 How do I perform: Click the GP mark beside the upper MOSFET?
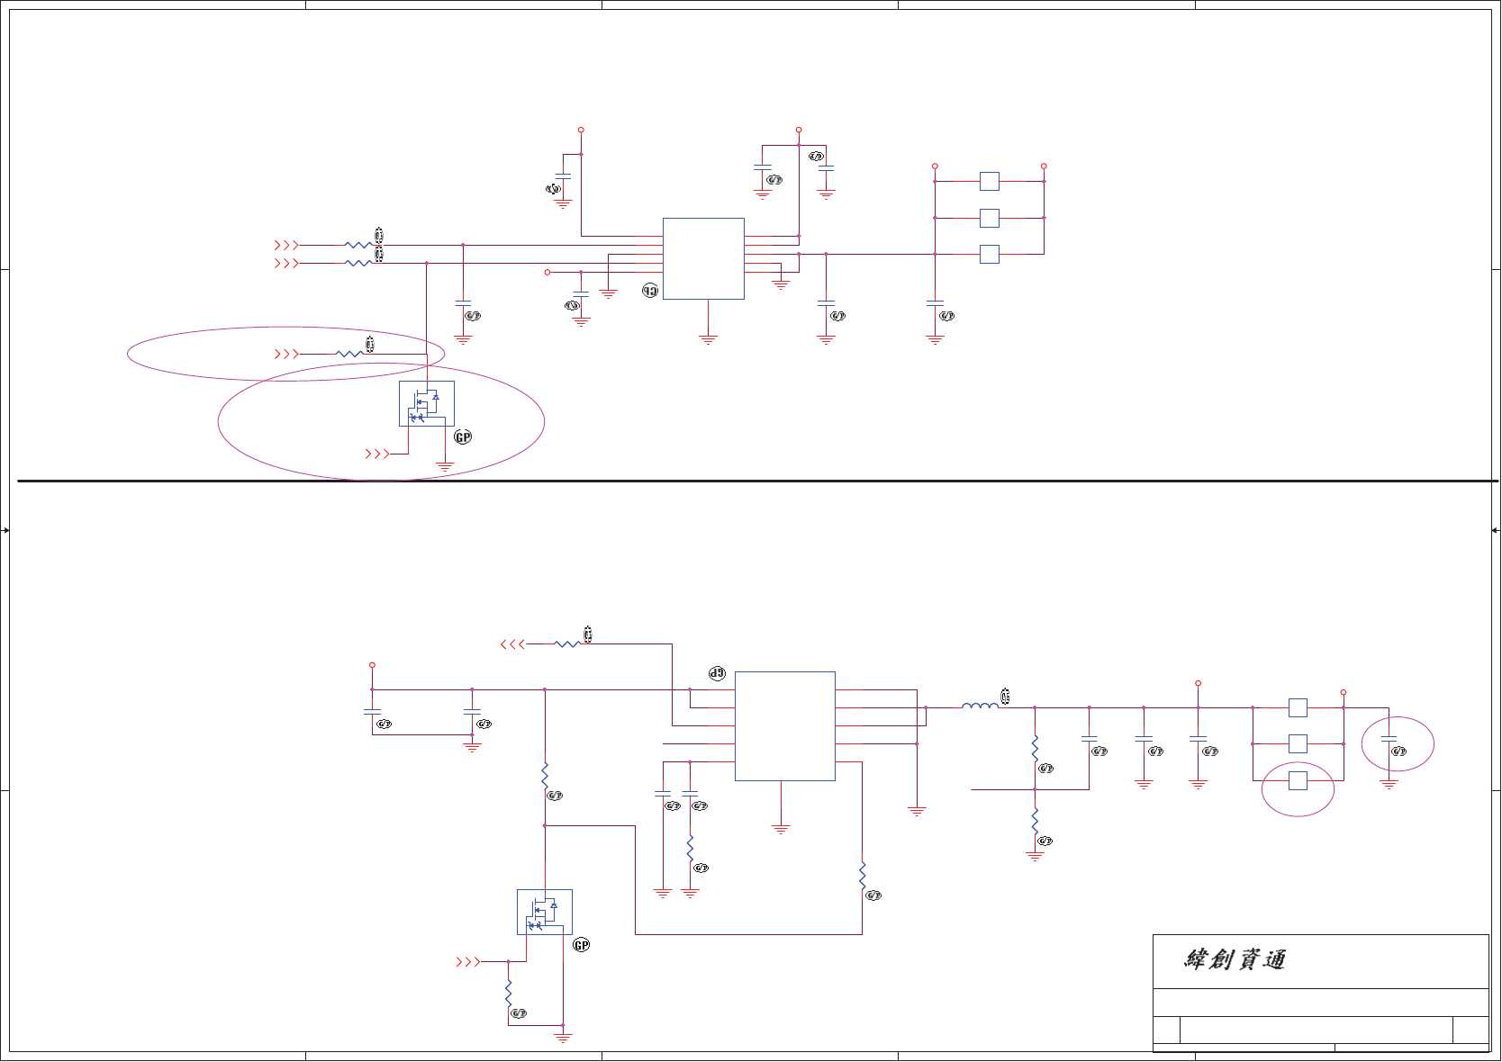click(x=463, y=437)
